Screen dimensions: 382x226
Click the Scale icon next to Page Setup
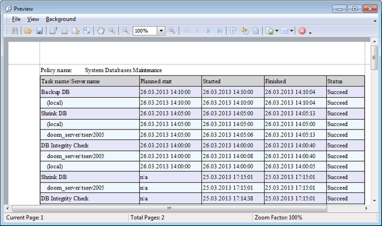(87, 31)
